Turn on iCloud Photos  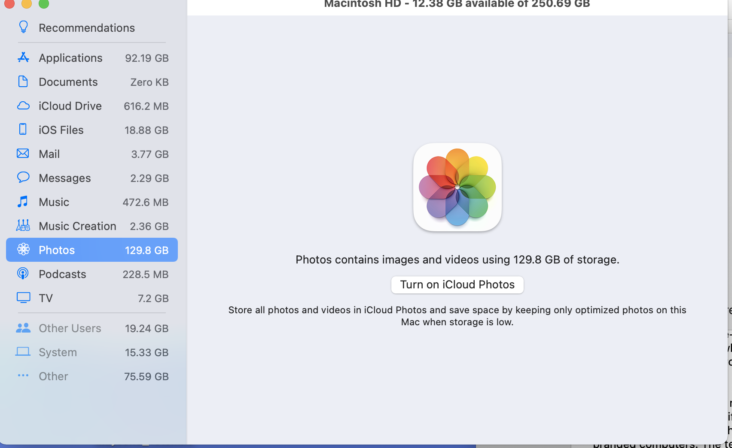click(457, 285)
